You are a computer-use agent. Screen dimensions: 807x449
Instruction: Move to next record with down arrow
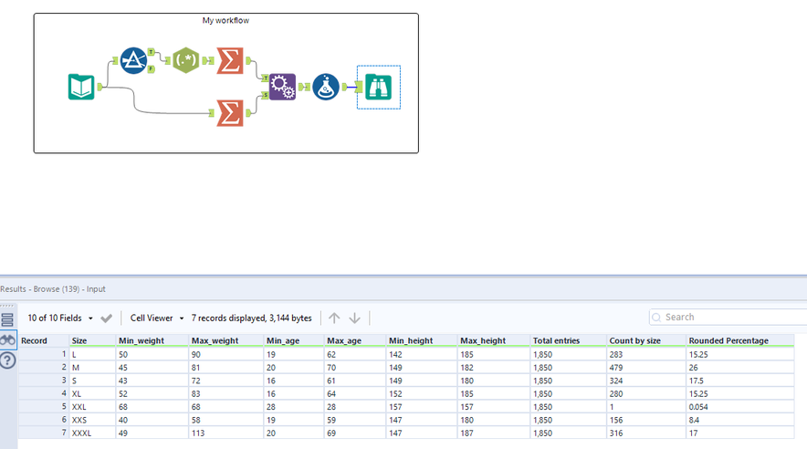click(354, 318)
